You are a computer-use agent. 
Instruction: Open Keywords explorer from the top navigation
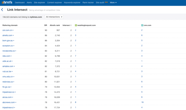pyautogui.click(x=72, y=3)
